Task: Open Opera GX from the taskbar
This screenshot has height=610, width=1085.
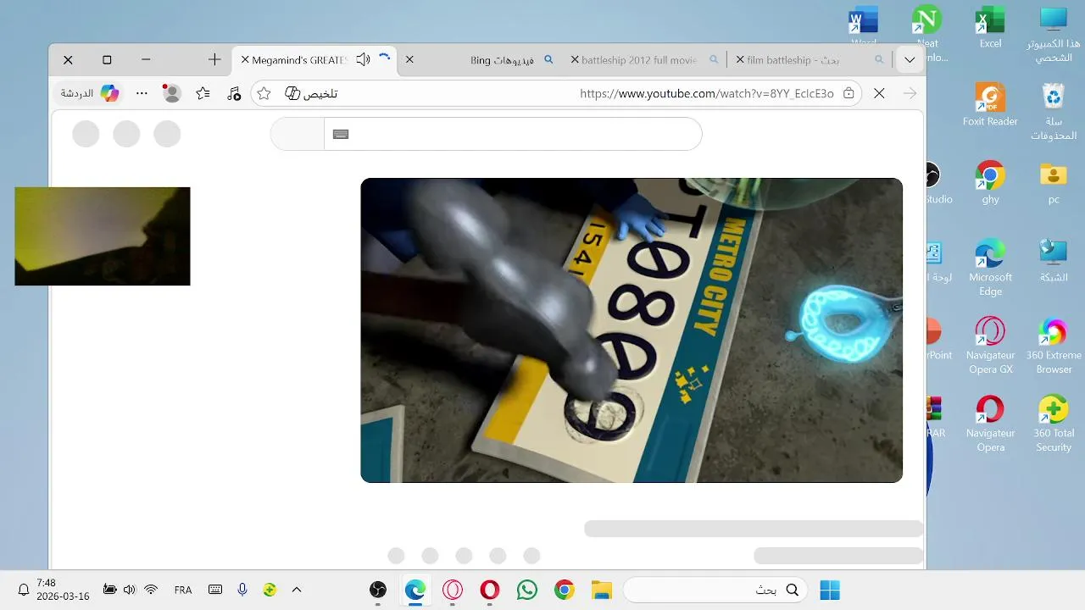Action: (453, 590)
